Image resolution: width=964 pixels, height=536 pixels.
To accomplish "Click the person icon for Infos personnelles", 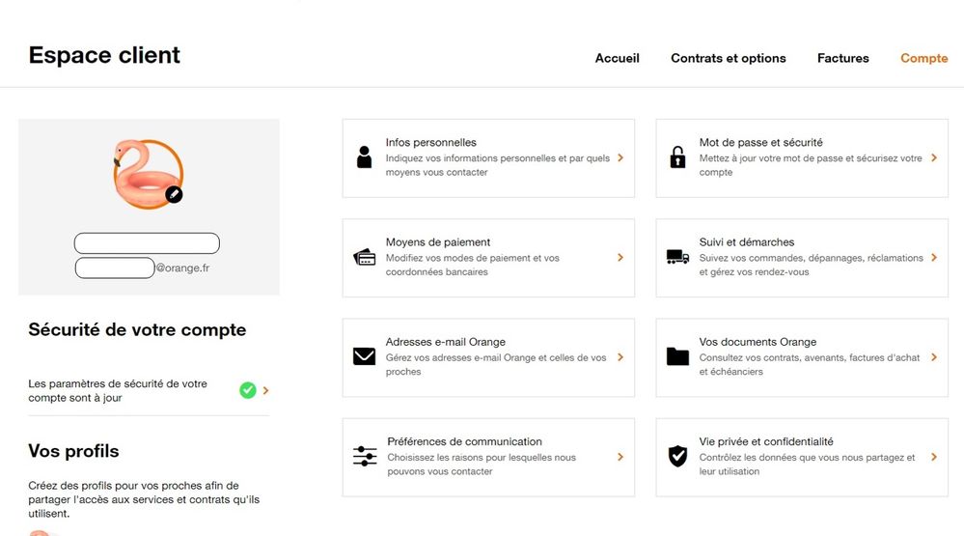I will [x=364, y=157].
